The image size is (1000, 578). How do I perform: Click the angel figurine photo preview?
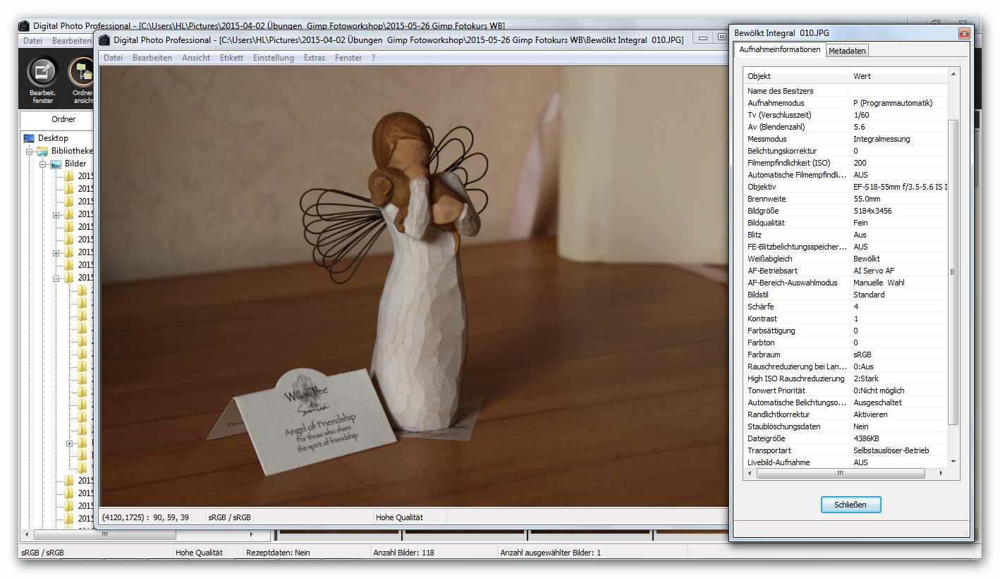pos(415,286)
